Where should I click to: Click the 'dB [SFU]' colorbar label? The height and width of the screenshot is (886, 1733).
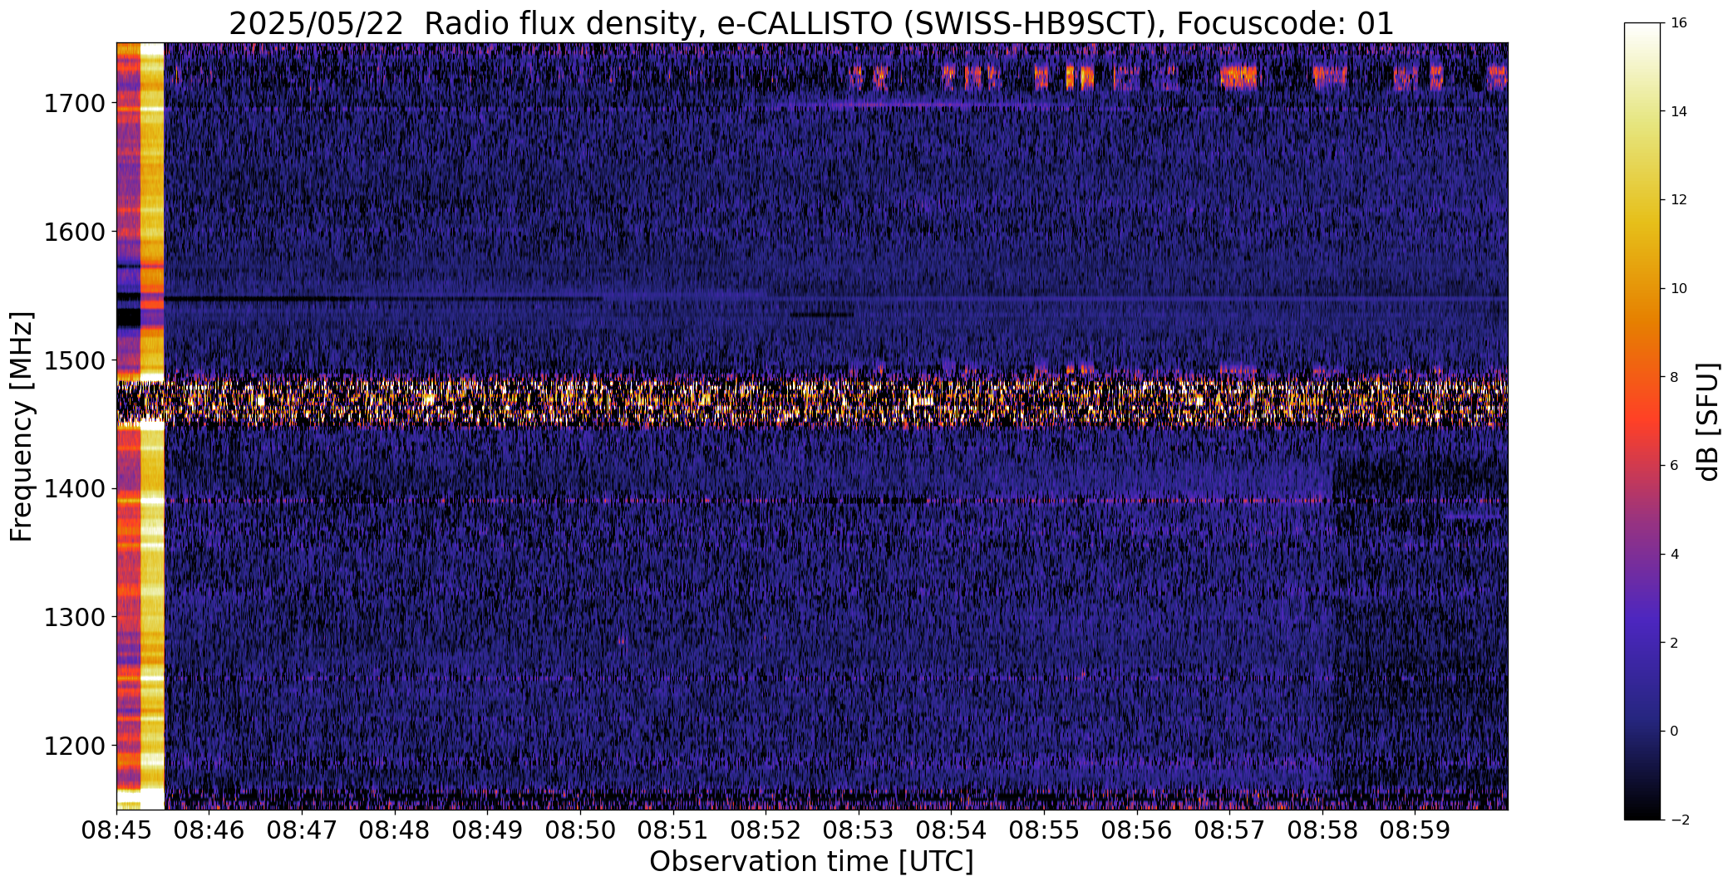1709,421
